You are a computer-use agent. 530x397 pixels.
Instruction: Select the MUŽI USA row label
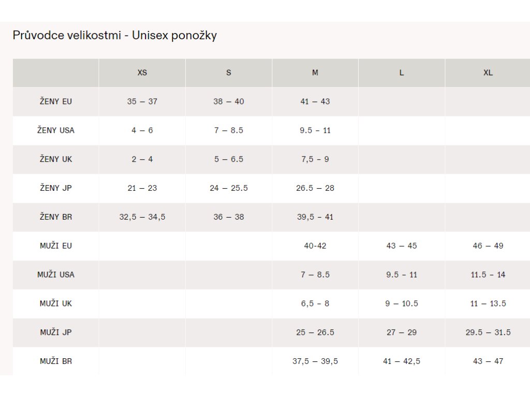[x=56, y=274]
